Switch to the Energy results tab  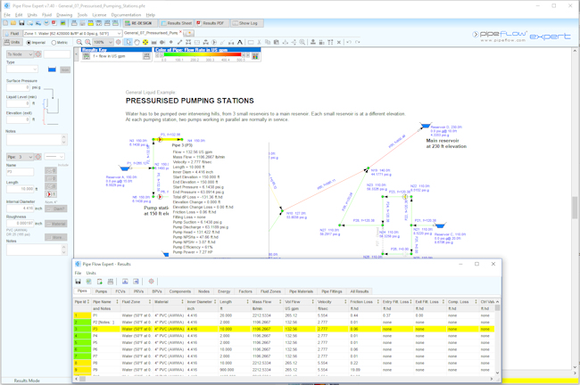(x=224, y=291)
